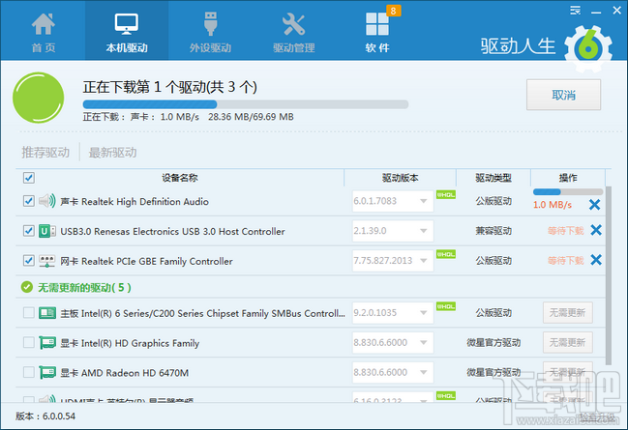Click the motherboard device icon
The image size is (628, 430).
pyautogui.click(x=47, y=313)
